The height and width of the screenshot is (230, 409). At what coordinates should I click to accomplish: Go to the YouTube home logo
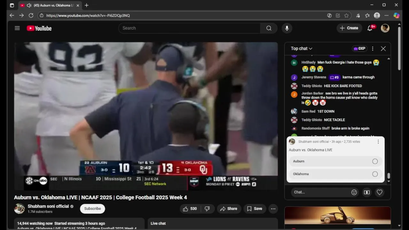click(39, 28)
